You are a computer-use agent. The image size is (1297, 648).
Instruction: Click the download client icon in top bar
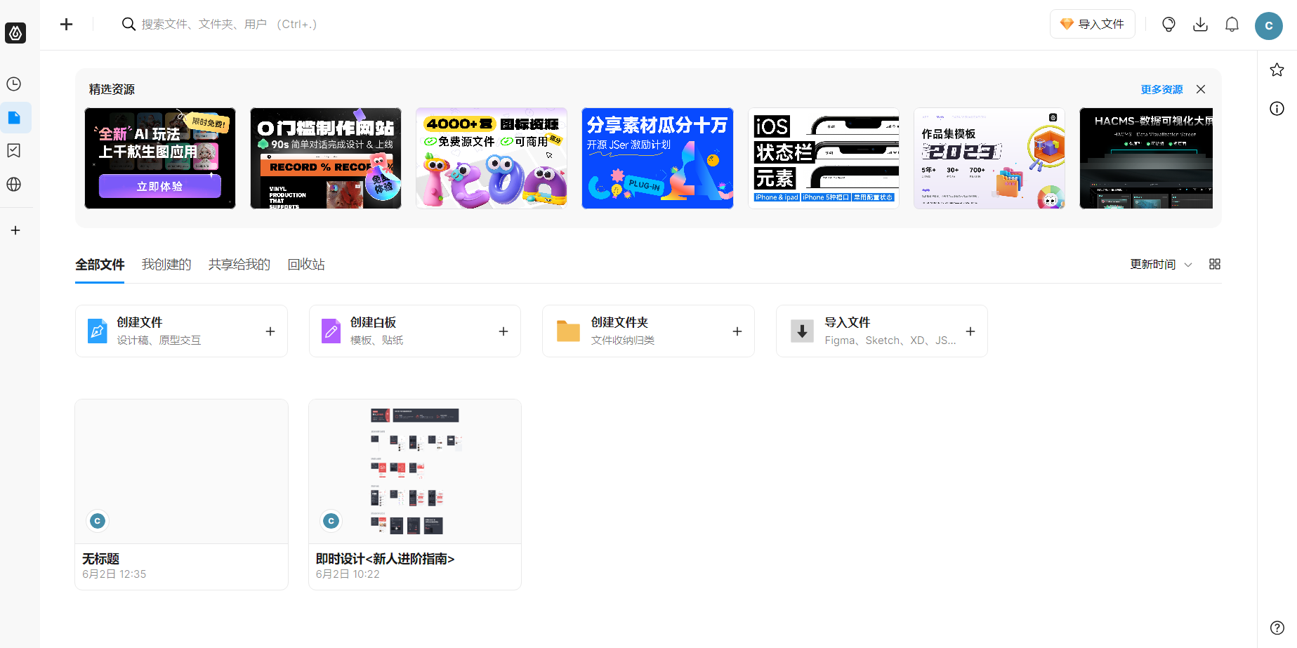[1200, 23]
